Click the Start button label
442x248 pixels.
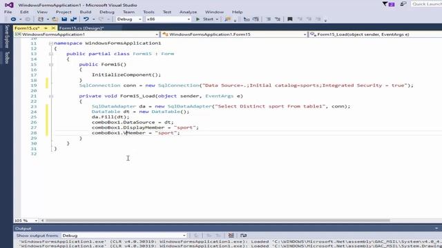(208, 19)
